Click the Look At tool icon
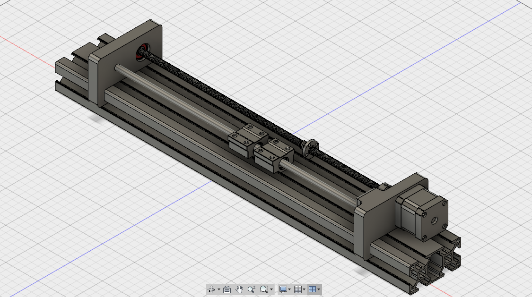532x297 pixels. pos(227,289)
